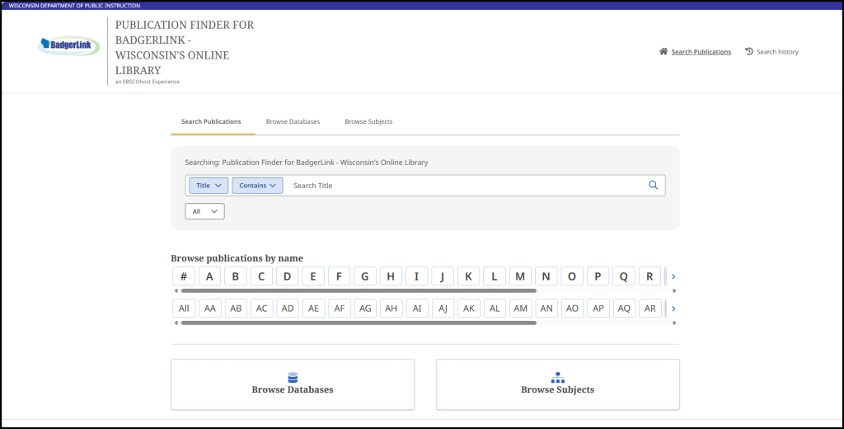This screenshot has width=844, height=429.
Task: Filter by AR prefix
Action: [x=650, y=309]
